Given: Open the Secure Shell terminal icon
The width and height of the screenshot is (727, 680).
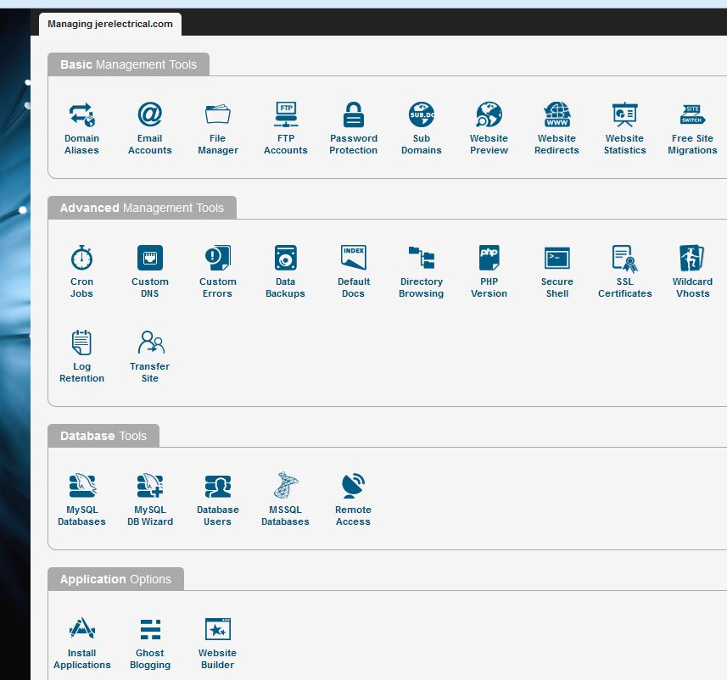Looking at the screenshot, I should pyautogui.click(x=556, y=258).
